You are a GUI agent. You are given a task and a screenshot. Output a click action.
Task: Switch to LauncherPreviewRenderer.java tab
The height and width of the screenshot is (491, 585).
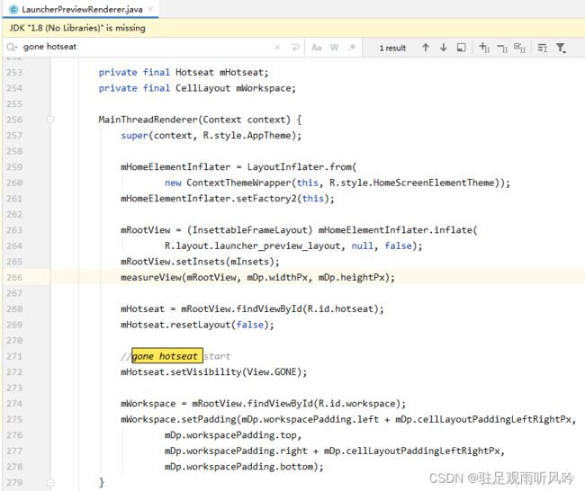tap(82, 9)
